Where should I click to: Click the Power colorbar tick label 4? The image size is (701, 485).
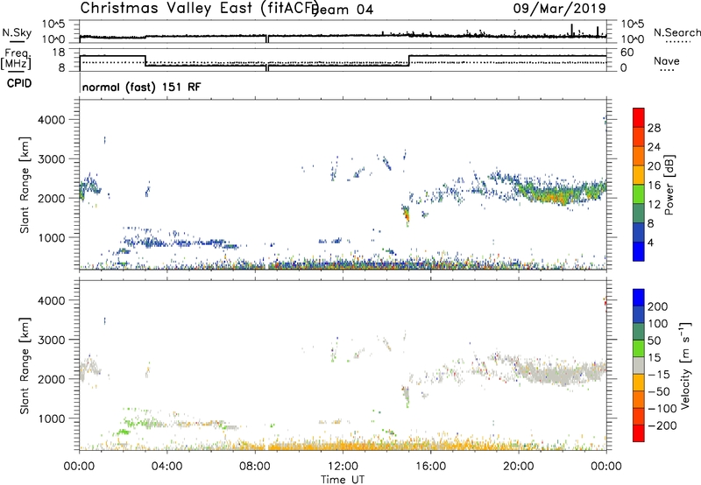click(x=651, y=242)
